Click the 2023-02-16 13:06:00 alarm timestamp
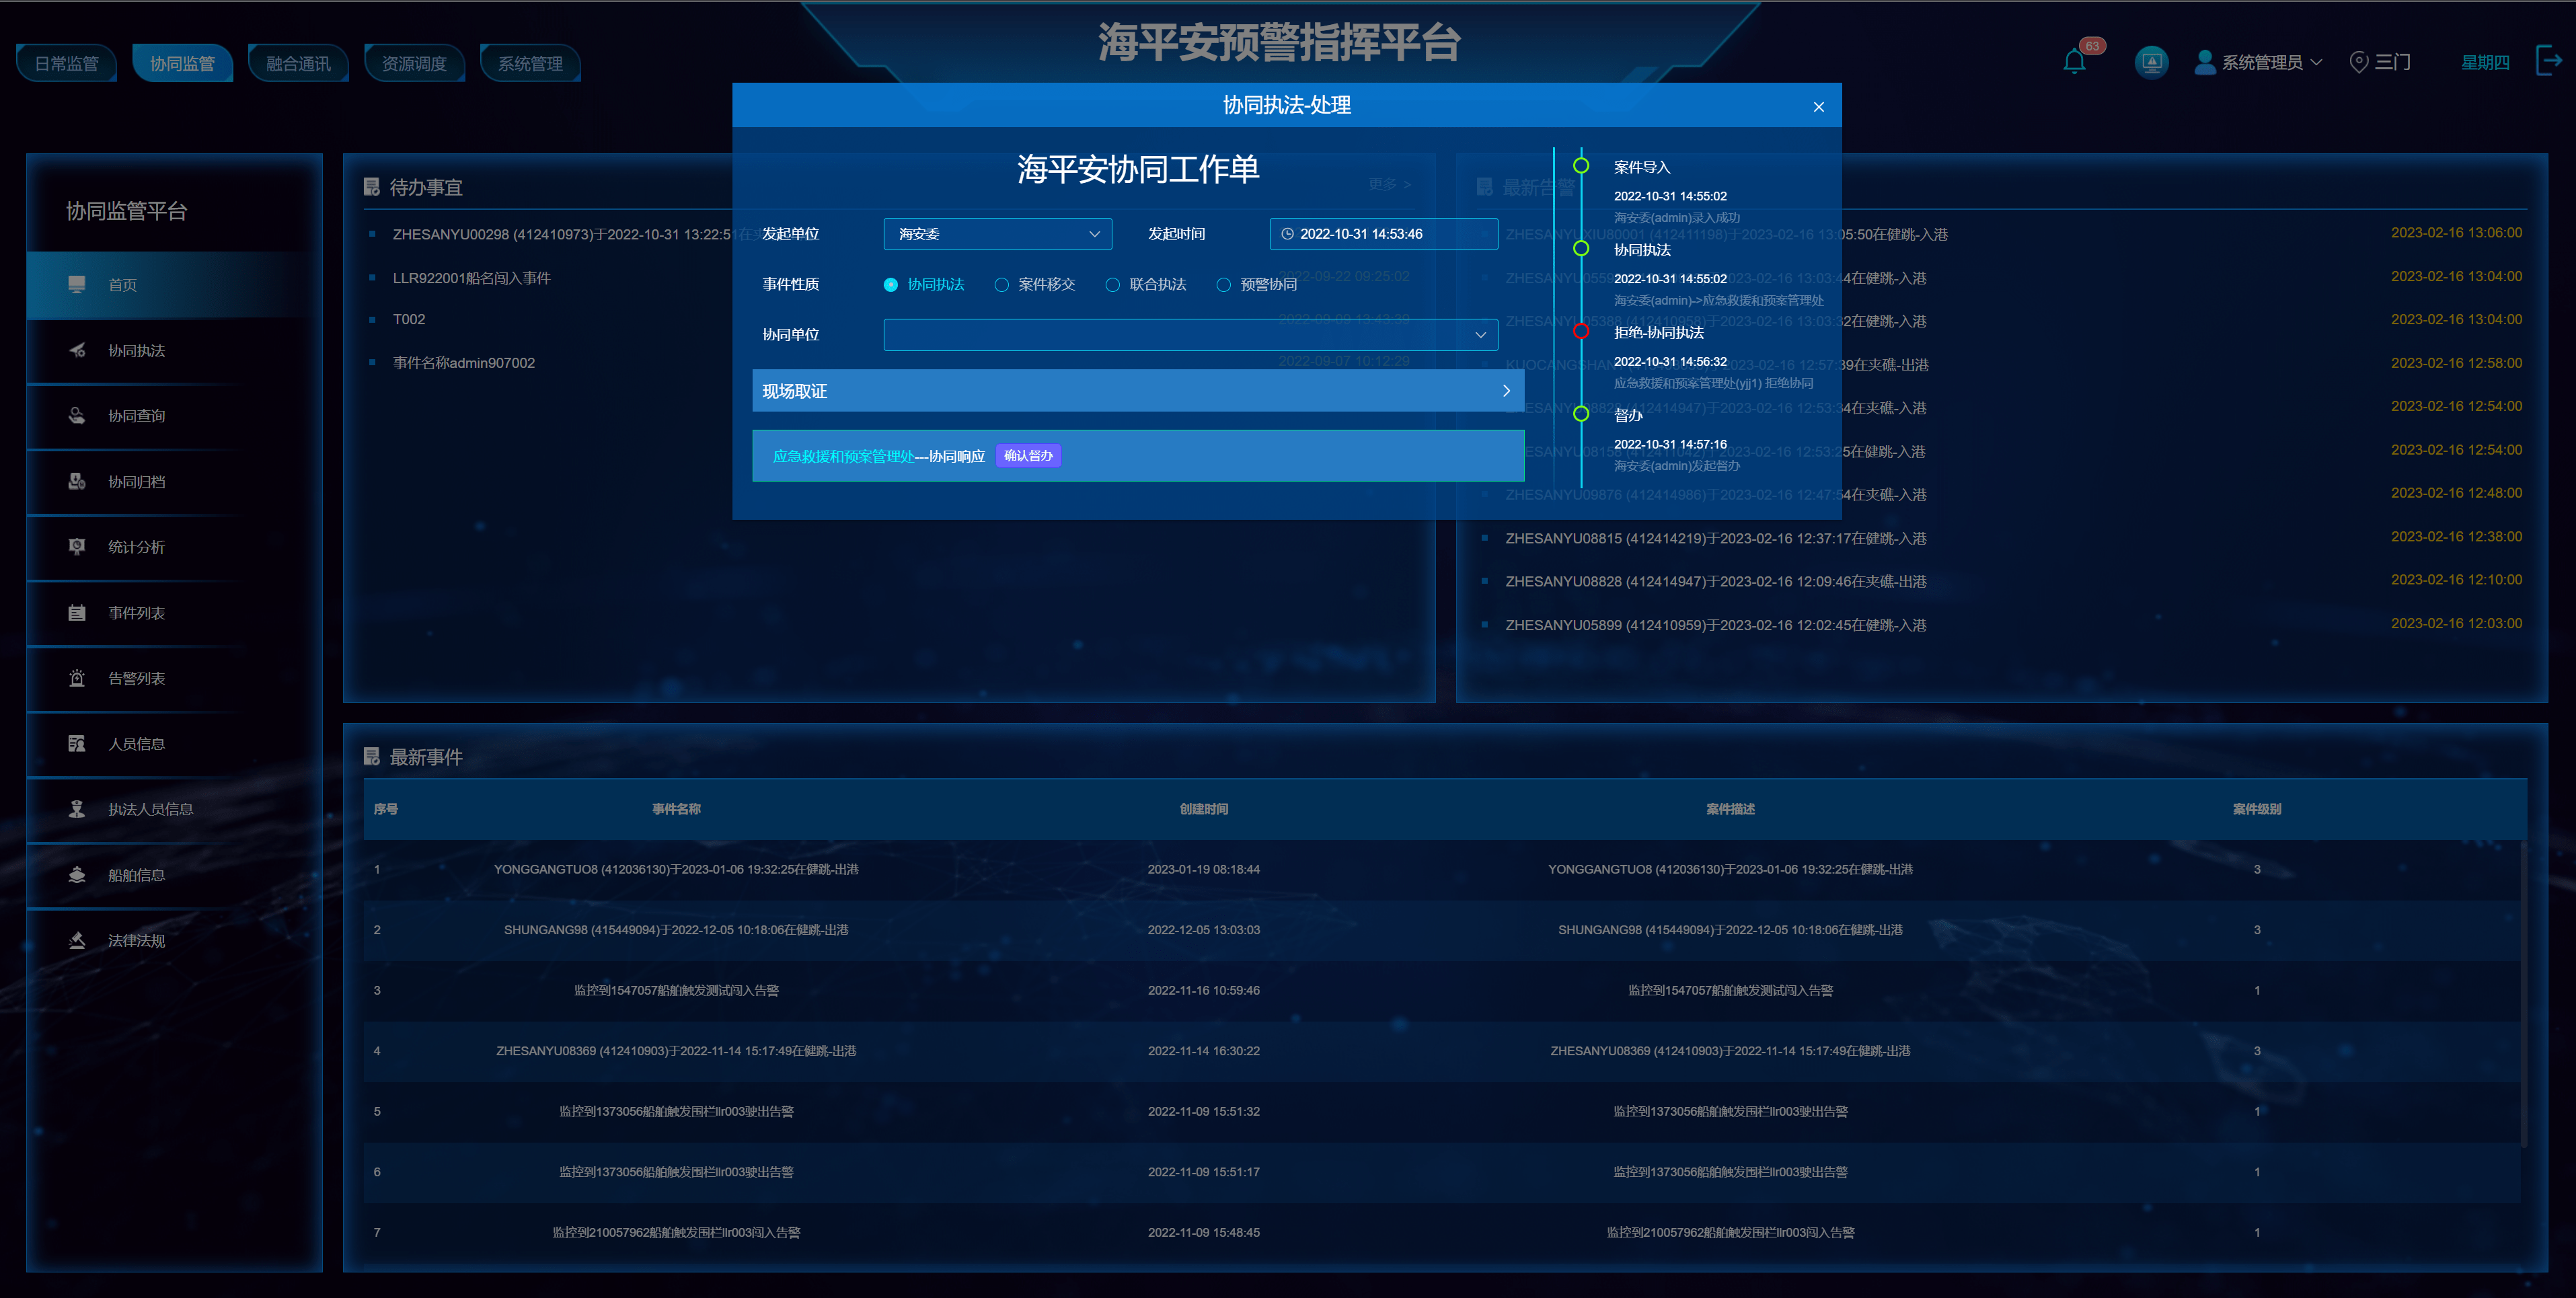The height and width of the screenshot is (1298, 2576). point(2456,233)
